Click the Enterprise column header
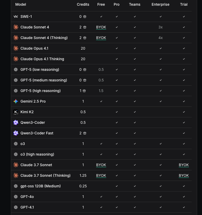Screen dimensions: 202x215 click(160, 4)
